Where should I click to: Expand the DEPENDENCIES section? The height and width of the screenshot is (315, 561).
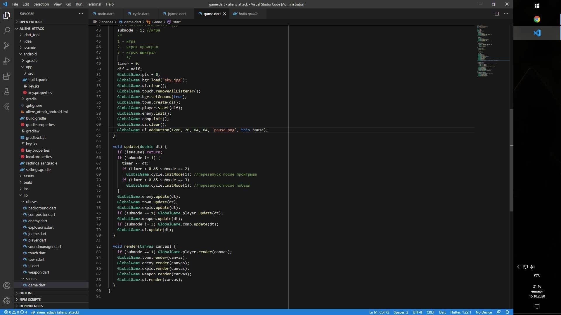[31, 306]
